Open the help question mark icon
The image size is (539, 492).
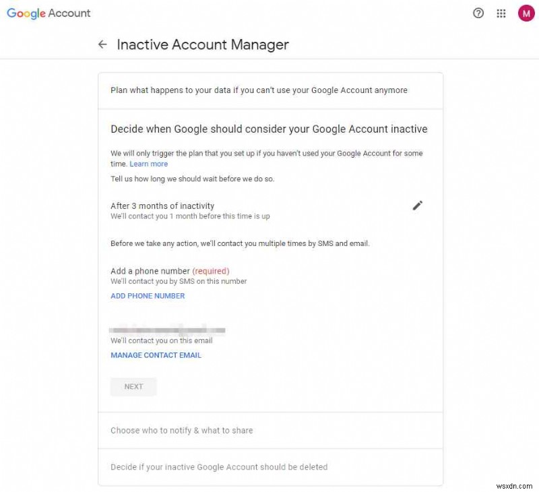point(478,13)
